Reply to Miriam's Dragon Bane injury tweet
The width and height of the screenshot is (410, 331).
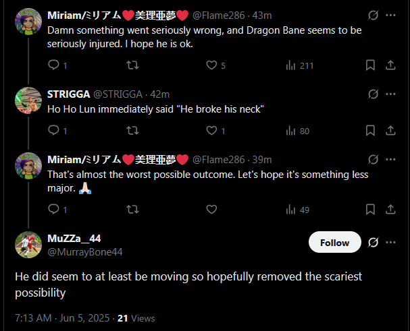(54, 65)
